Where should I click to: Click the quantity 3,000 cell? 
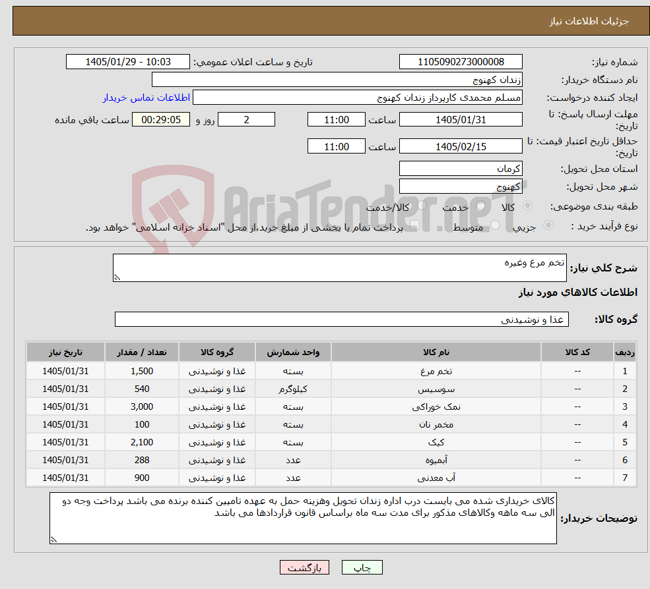tap(142, 407)
